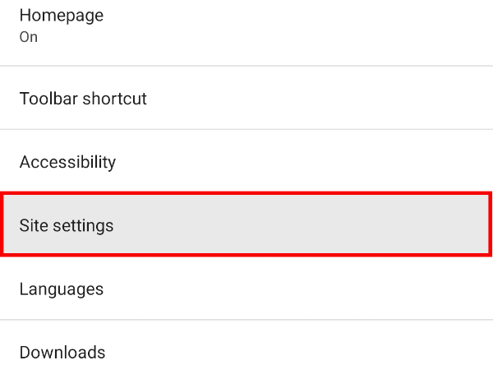The image size is (493, 365).
Task: Open the Downloads settings entry
Action: [x=246, y=352]
